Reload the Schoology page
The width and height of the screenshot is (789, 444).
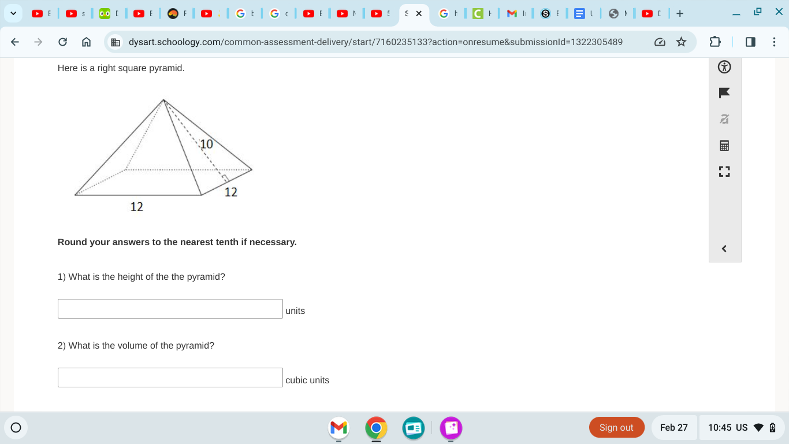point(62,42)
